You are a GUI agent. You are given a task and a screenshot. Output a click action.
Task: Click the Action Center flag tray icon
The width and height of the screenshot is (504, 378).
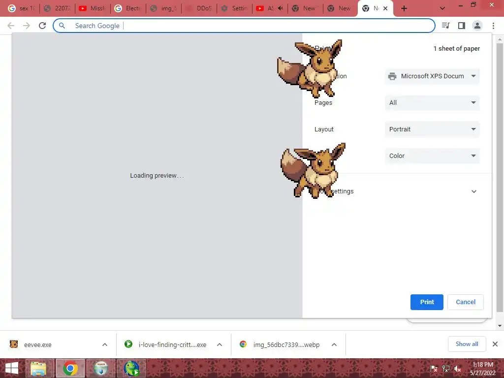(434, 369)
